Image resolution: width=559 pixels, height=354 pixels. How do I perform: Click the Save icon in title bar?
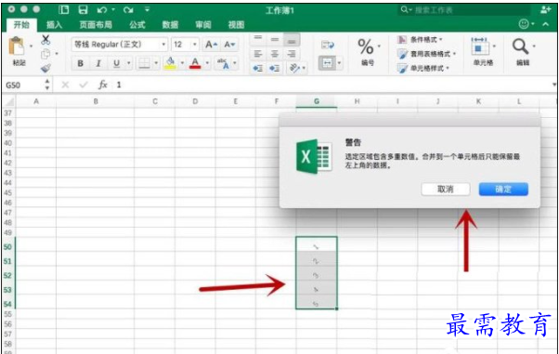(x=83, y=9)
